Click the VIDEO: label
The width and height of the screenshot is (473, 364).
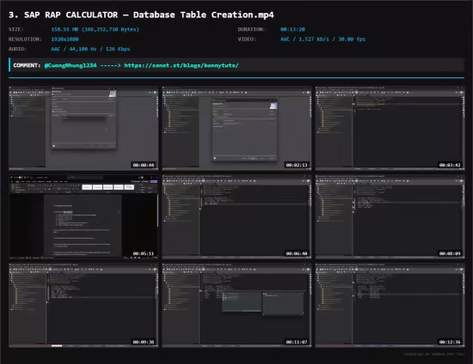(247, 39)
